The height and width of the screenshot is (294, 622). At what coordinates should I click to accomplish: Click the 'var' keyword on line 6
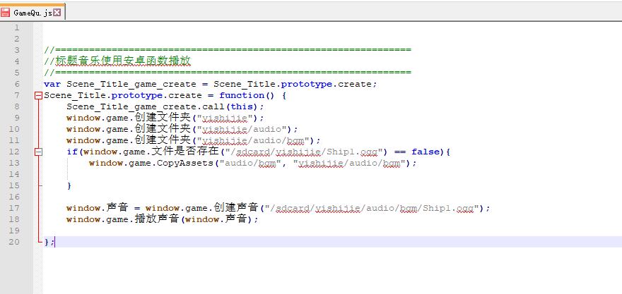[x=52, y=85]
